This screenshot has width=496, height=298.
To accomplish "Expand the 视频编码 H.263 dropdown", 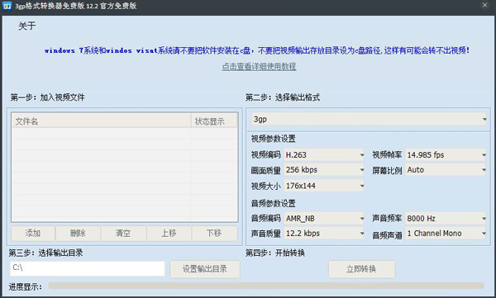I will (324, 155).
